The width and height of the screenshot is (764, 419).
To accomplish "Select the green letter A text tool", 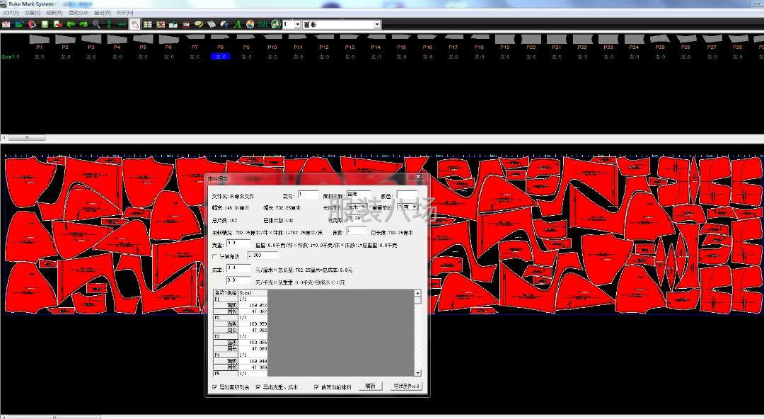I will (238, 24).
